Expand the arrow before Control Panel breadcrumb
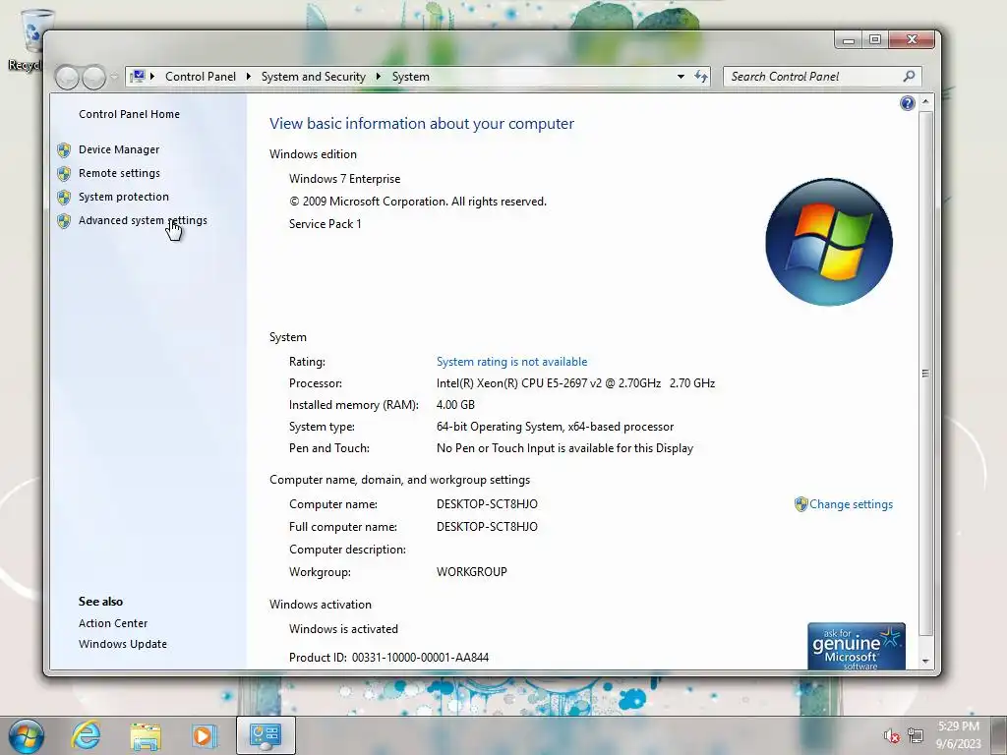1007x755 pixels. pyautogui.click(x=152, y=77)
